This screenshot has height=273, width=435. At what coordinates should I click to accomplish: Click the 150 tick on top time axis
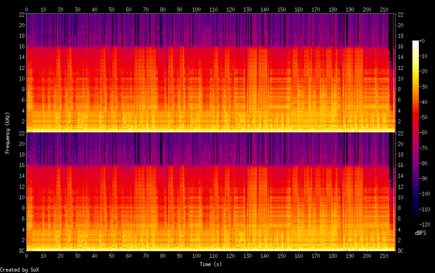[x=282, y=9]
